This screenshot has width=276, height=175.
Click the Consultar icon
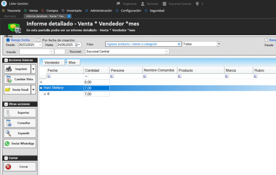point(8,123)
